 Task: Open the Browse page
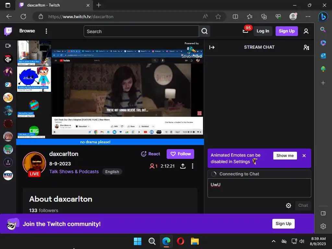pos(27,31)
